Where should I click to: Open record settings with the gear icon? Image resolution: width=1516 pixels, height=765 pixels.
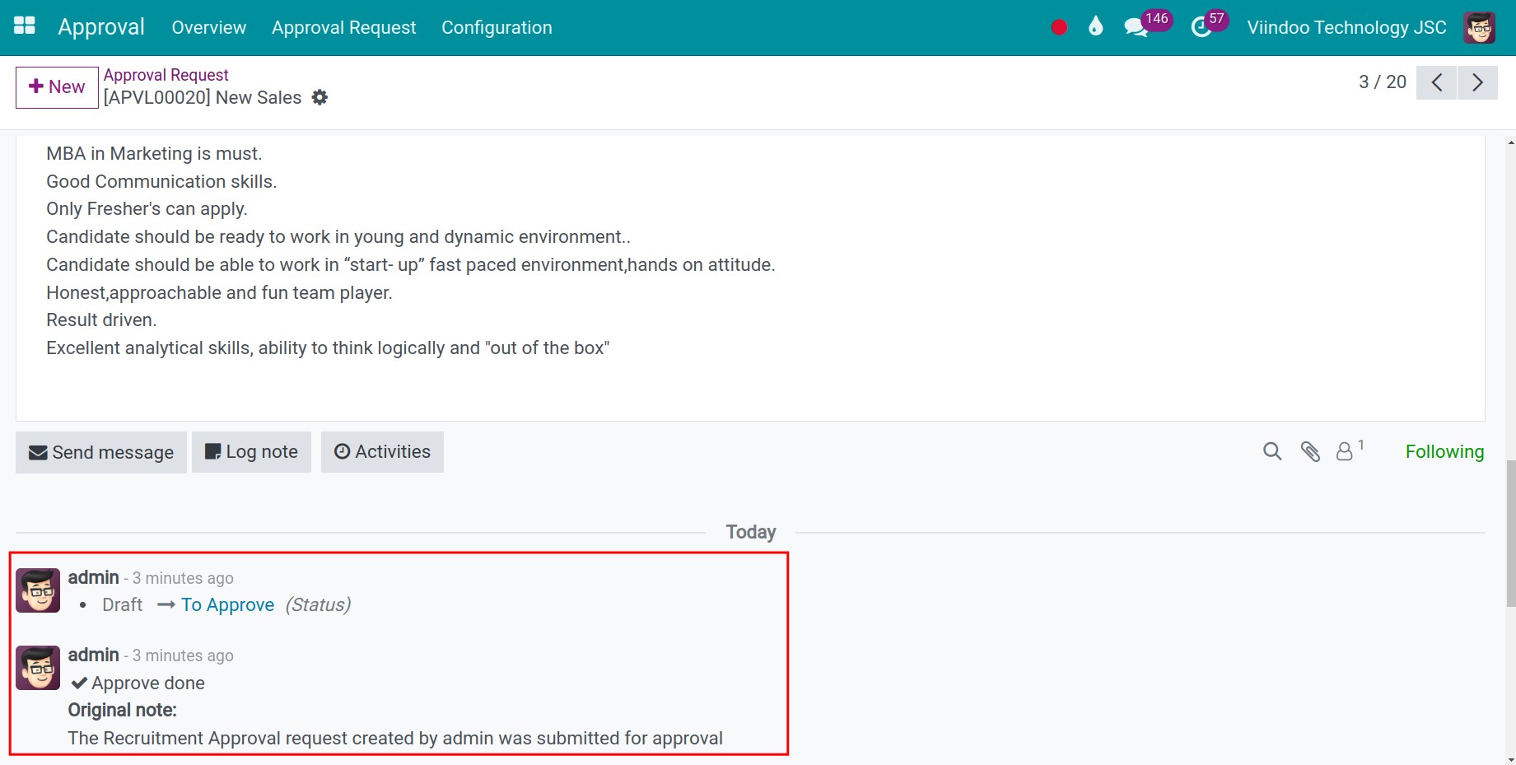[x=320, y=97]
